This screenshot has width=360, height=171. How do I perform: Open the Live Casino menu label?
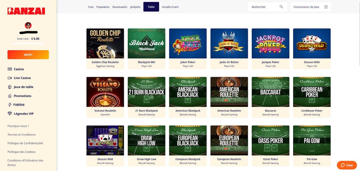pos(22,78)
